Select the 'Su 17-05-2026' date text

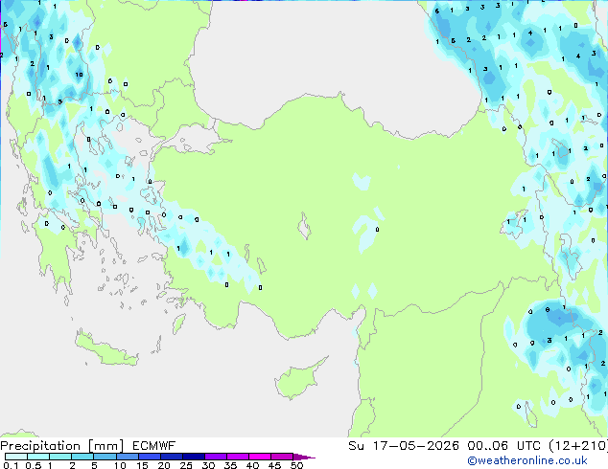[x=404, y=446]
